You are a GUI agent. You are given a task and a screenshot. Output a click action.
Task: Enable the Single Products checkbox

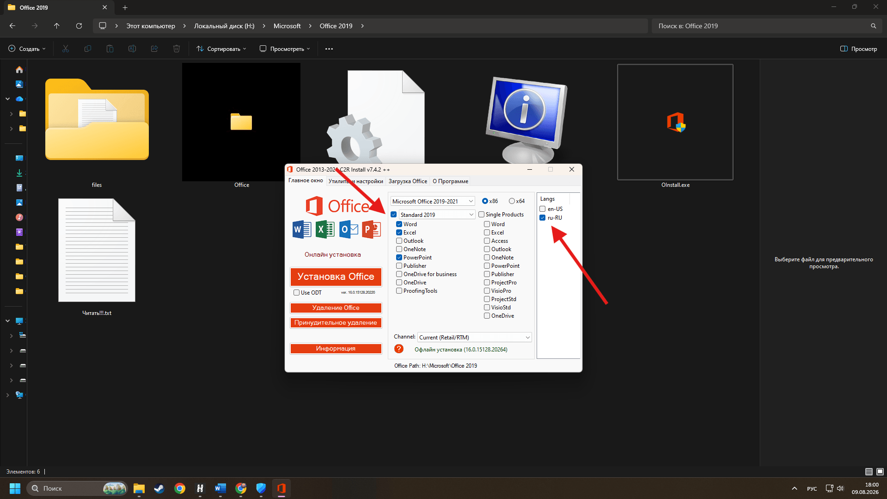tap(481, 215)
